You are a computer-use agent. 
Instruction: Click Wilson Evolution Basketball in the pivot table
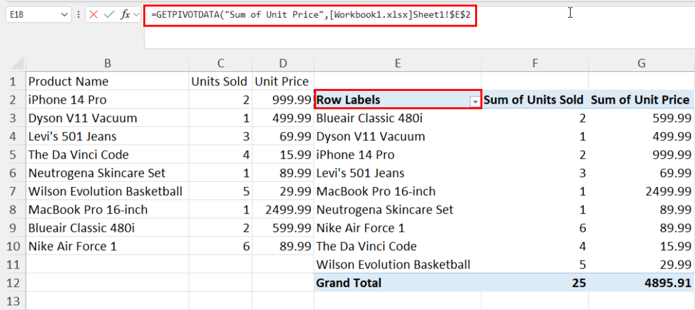tap(398, 265)
